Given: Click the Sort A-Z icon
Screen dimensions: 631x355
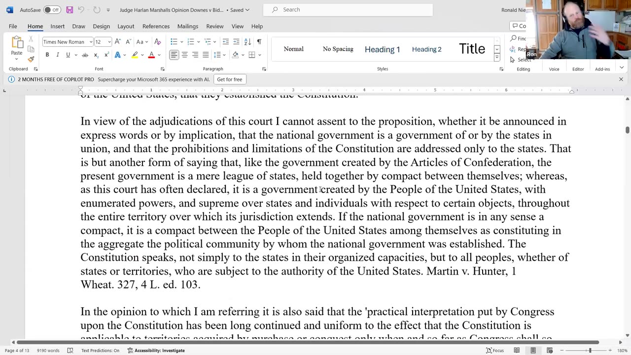Looking at the screenshot, I should coord(248,42).
